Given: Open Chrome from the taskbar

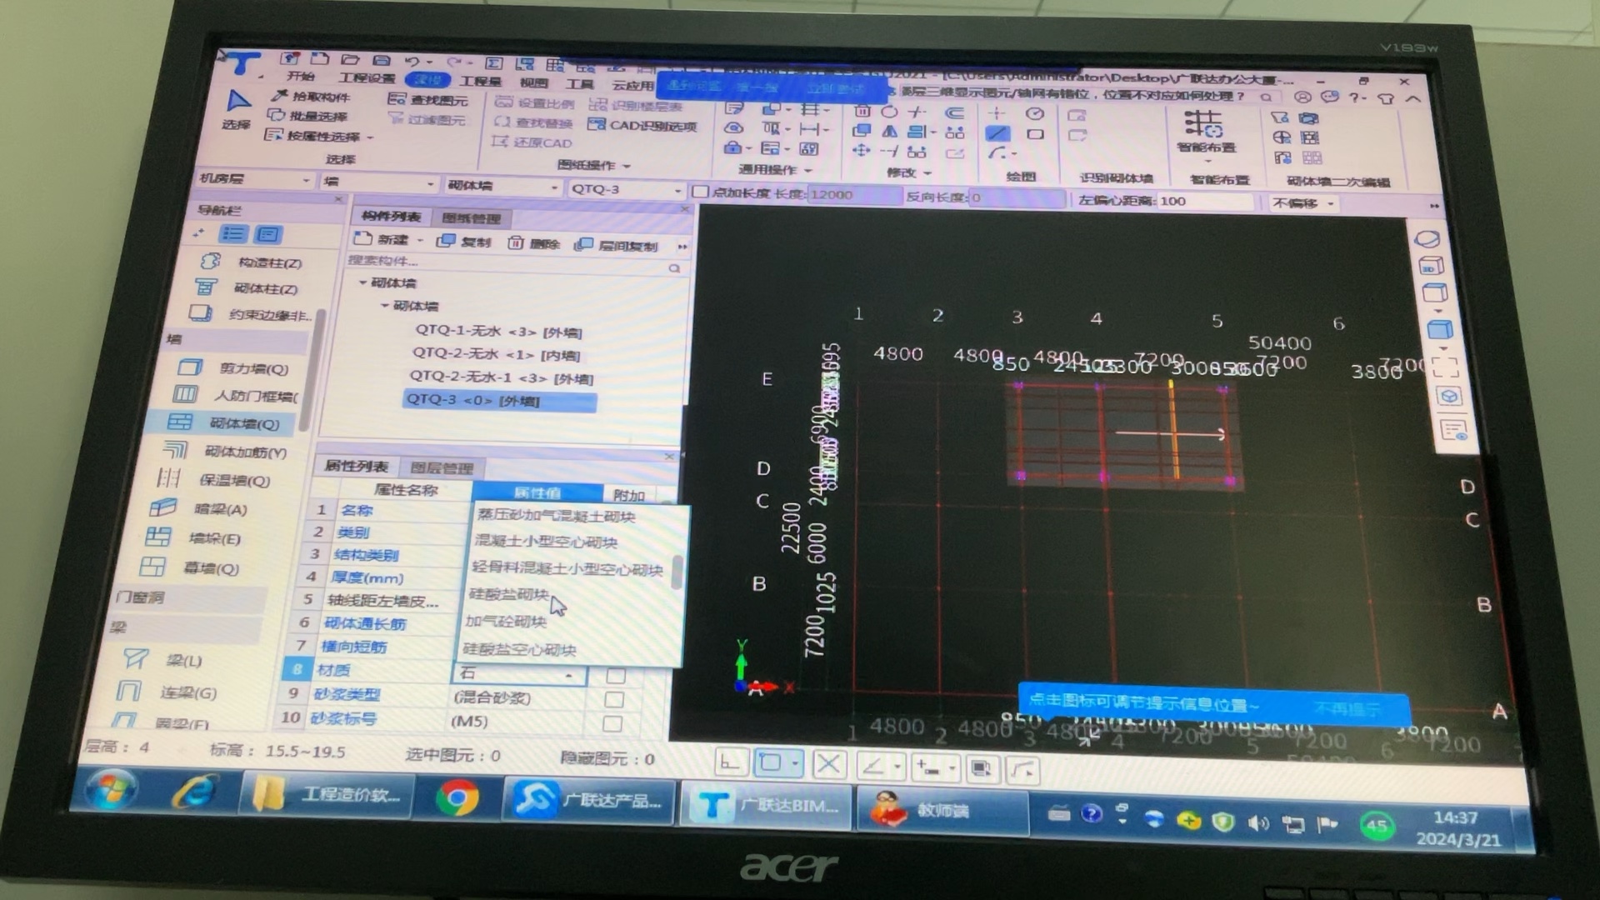Looking at the screenshot, I should coord(457,798).
